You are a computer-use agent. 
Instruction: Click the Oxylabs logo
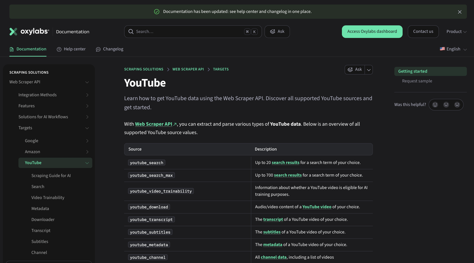pos(29,32)
